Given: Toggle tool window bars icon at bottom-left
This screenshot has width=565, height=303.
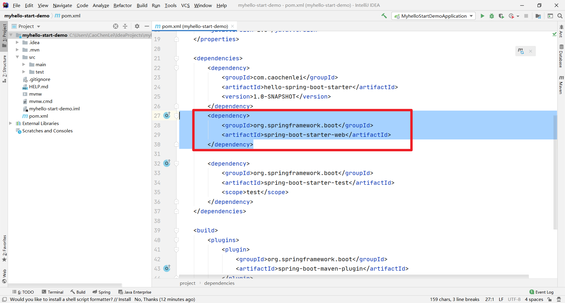Looking at the screenshot, I should [x=4, y=299].
